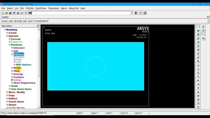
Task: Open the command input history dropdown
Action: [x=132, y=13]
